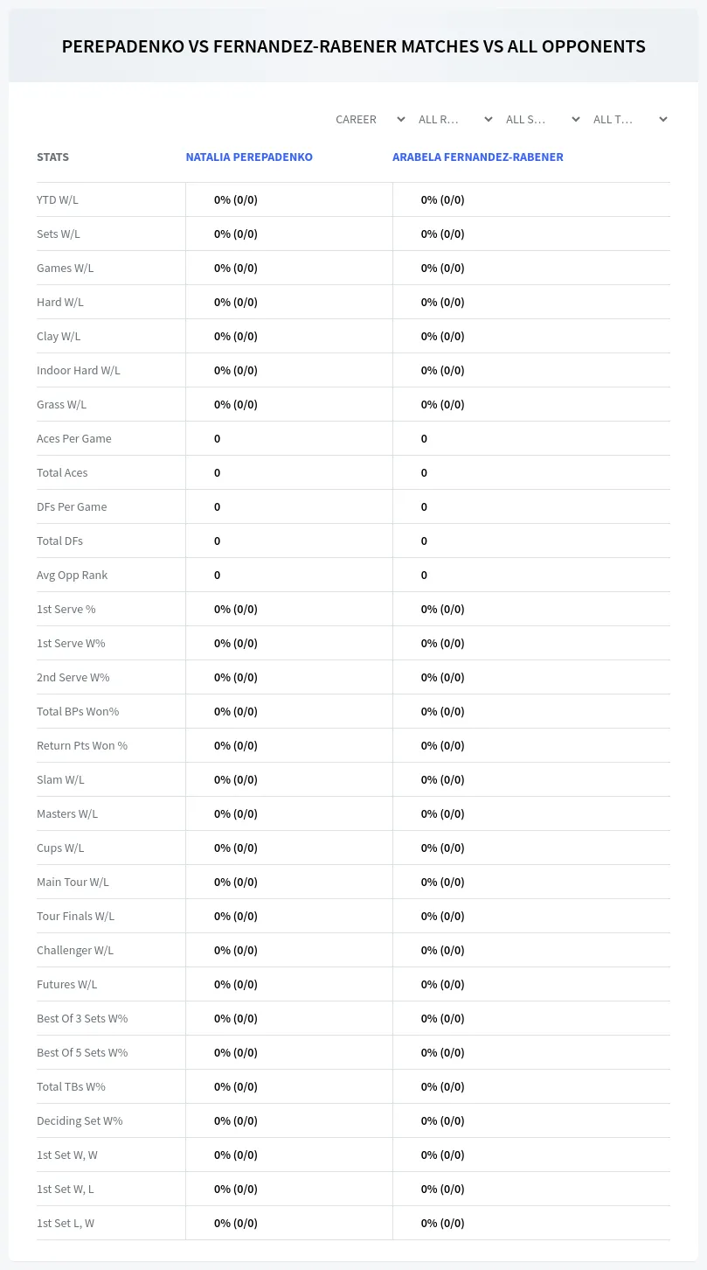Click Fernandez-Rabener's Total BPs Won% value

pyautogui.click(x=443, y=711)
